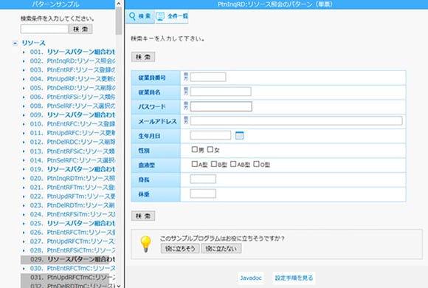Open tree item 012 PtnDelRDC
The width and height of the screenshot is (428, 288).
point(72,142)
